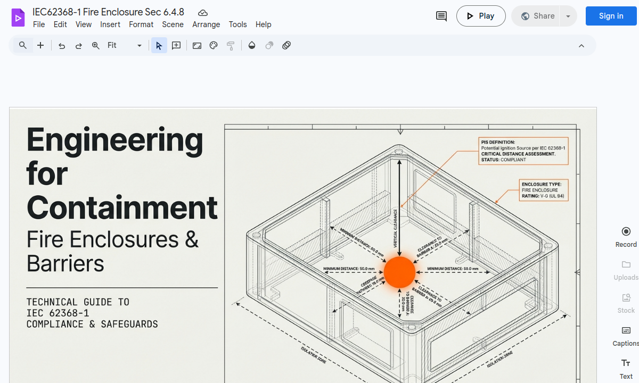This screenshot has width=639, height=383.
Task: Open the Arrange menu
Action: click(206, 24)
